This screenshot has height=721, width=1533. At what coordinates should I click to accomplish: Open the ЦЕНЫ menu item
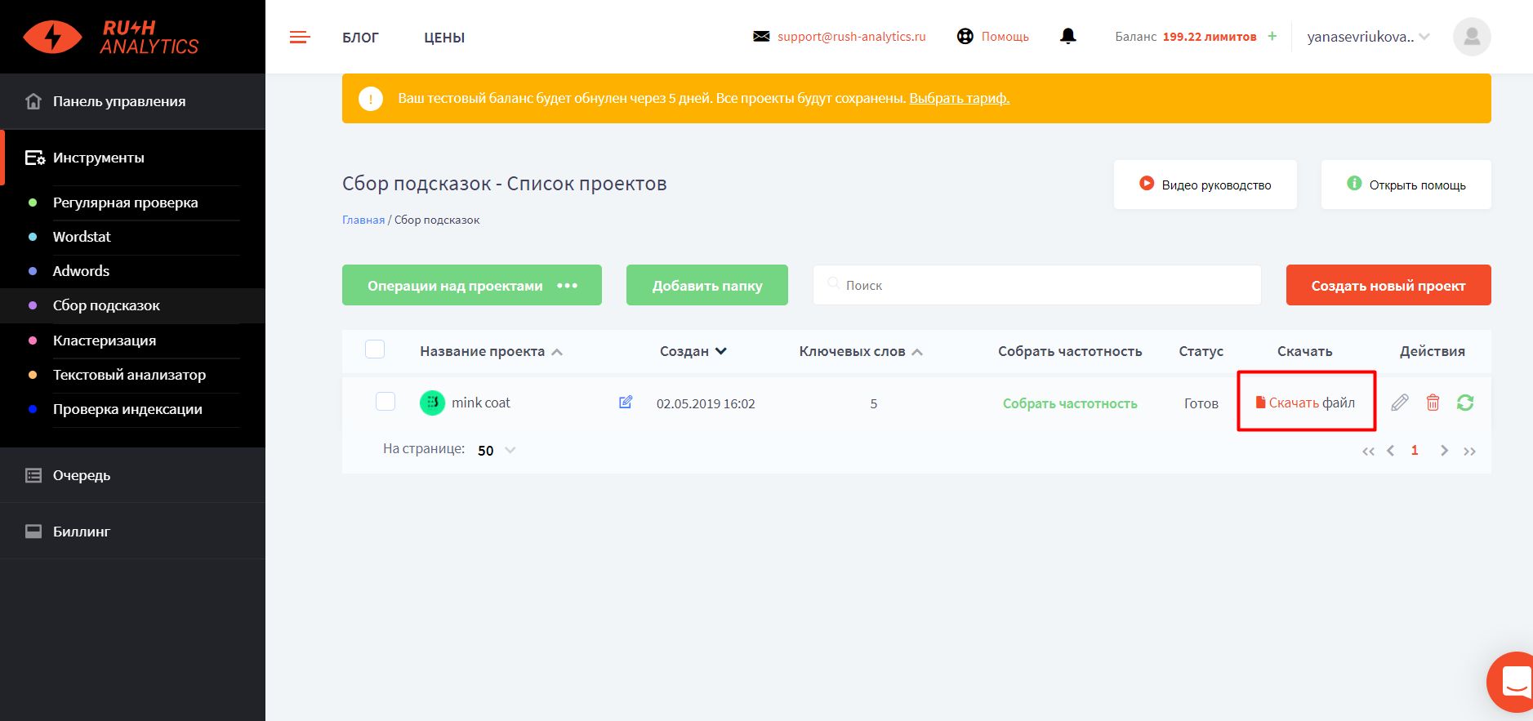444,38
